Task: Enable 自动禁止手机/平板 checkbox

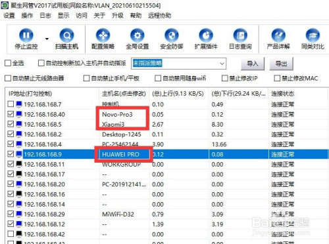Action: click(x=87, y=78)
